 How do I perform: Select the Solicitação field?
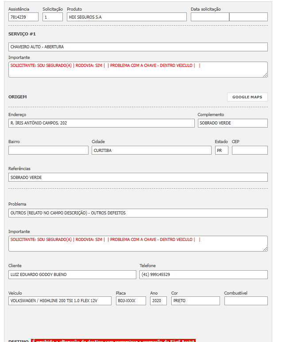point(53,17)
